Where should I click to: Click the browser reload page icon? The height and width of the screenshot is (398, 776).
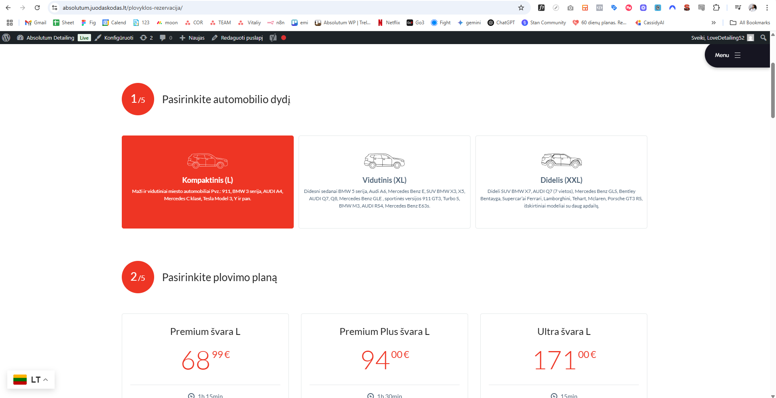pyautogui.click(x=37, y=8)
